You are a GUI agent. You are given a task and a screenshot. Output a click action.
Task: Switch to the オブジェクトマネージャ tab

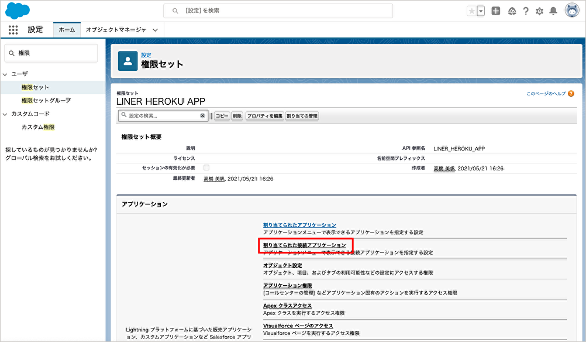pyautogui.click(x=116, y=29)
